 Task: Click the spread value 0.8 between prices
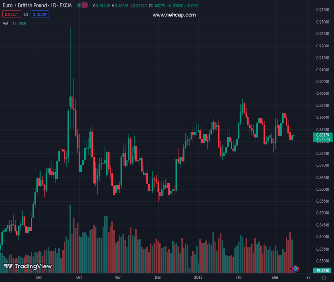pyautogui.click(x=25, y=15)
